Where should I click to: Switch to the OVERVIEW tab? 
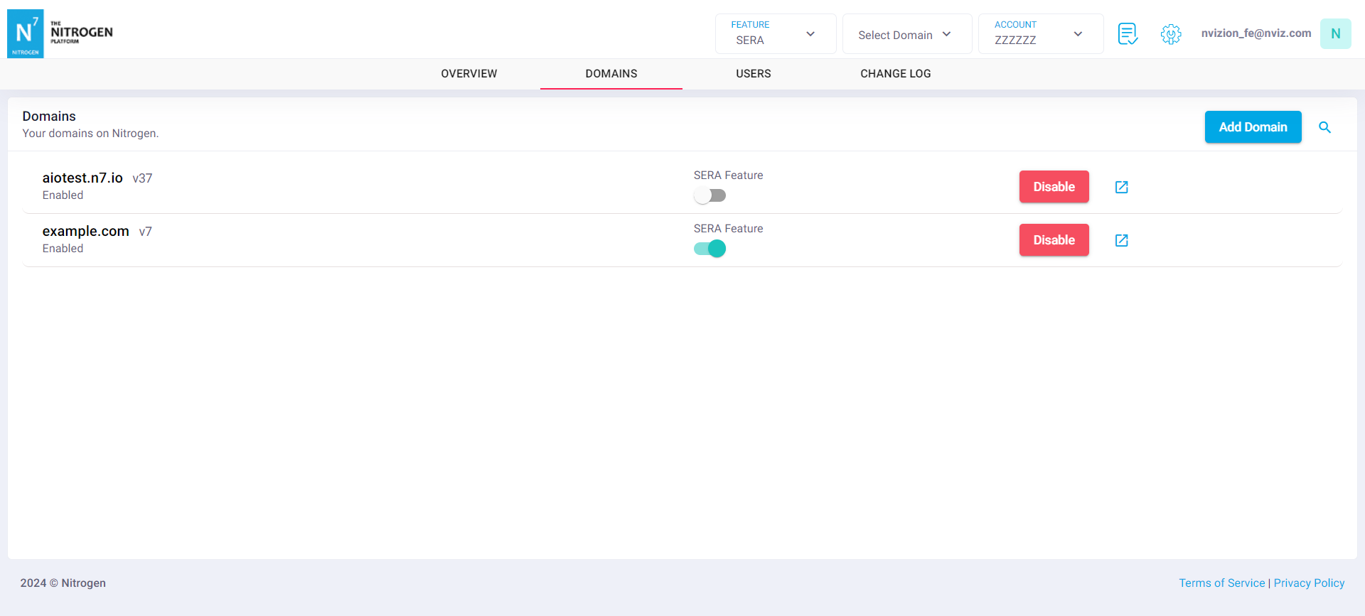[469, 74]
